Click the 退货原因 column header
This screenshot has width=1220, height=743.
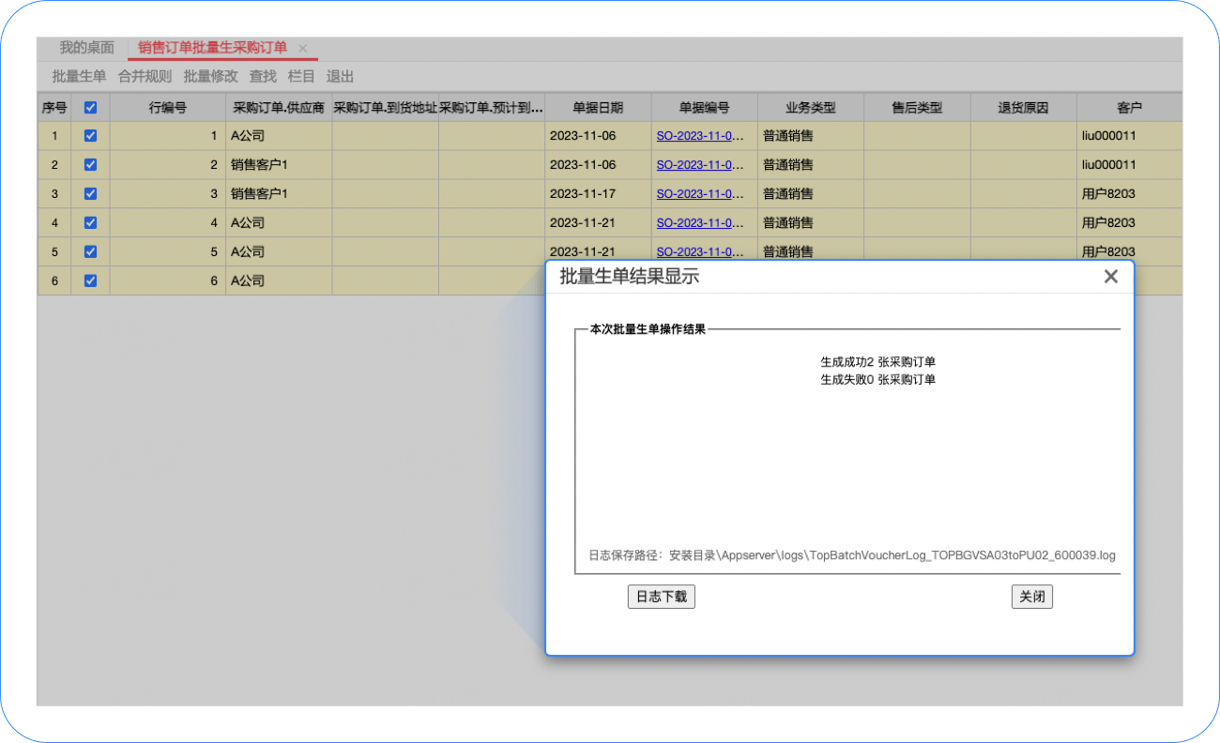(x=1024, y=107)
